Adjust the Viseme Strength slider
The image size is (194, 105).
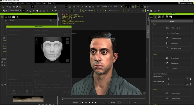168,79
